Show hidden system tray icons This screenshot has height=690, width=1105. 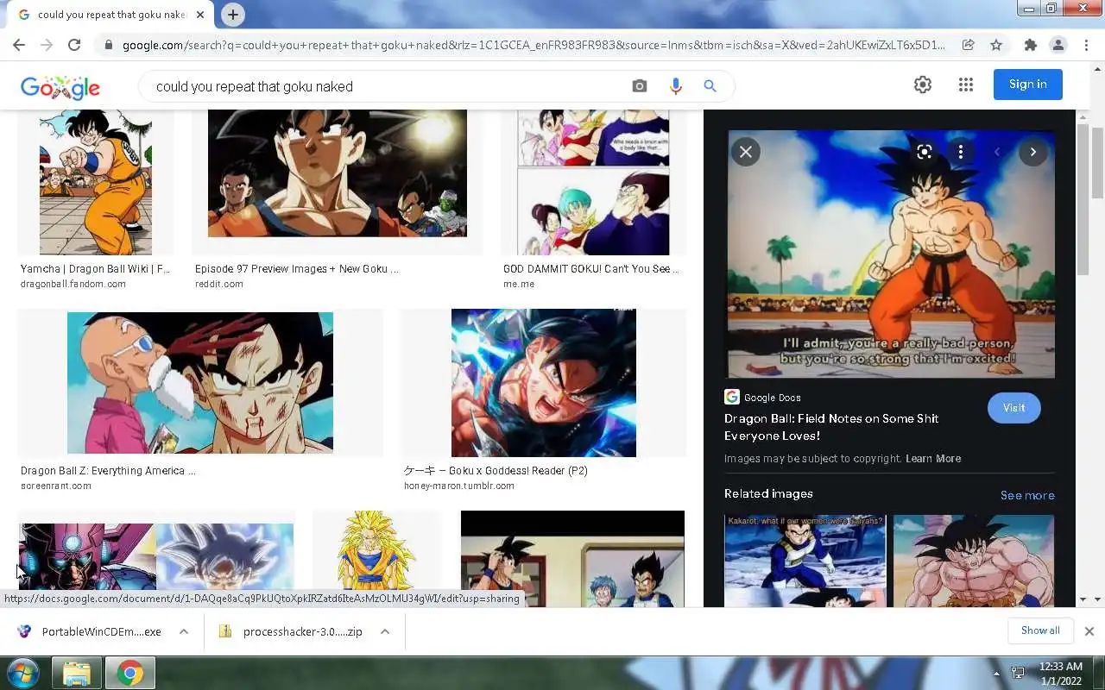(997, 674)
